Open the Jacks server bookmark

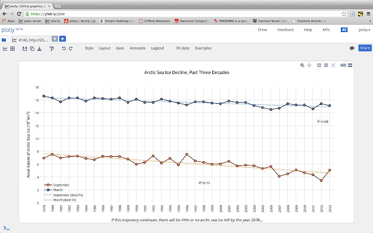coord(30,21)
